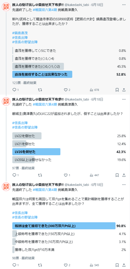Viewport: 130px width, 269px height.
Task: Open the #鍋島直茂 hashtag link
Action: (20, 33)
